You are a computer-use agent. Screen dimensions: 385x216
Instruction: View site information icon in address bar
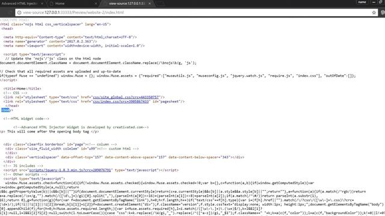point(19,13)
